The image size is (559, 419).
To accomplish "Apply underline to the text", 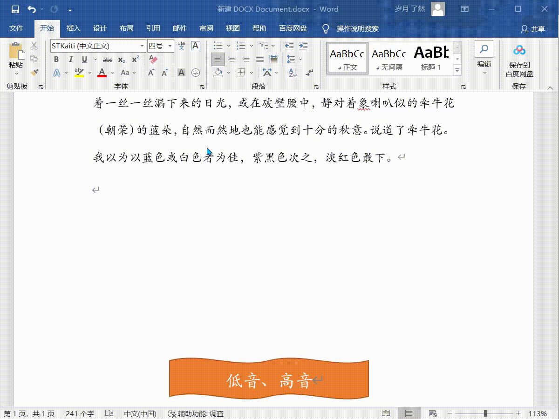I will pyautogui.click(x=84, y=59).
